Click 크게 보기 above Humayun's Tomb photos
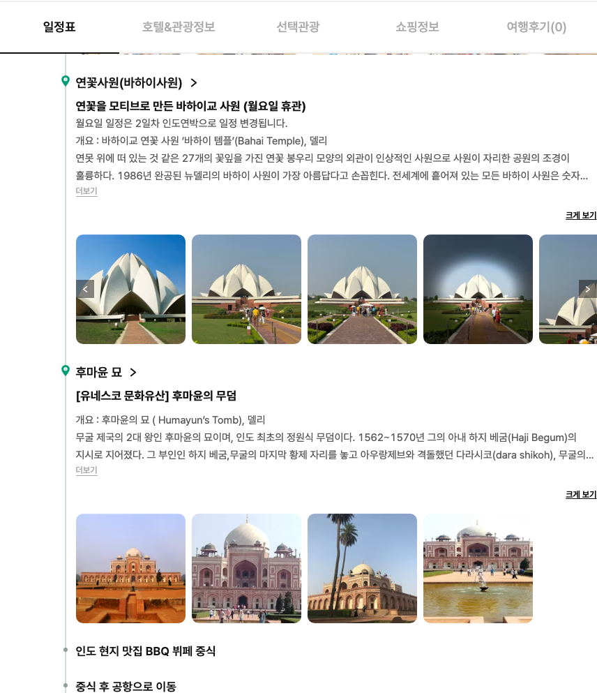The width and height of the screenshot is (597, 693). coord(581,495)
